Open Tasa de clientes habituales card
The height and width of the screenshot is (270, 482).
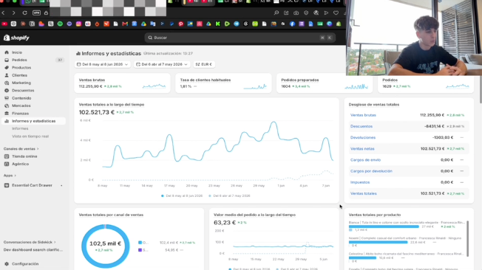(223, 83)
